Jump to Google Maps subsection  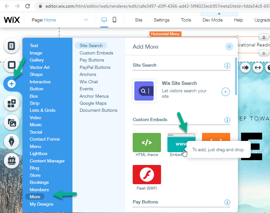pos(93,103)
